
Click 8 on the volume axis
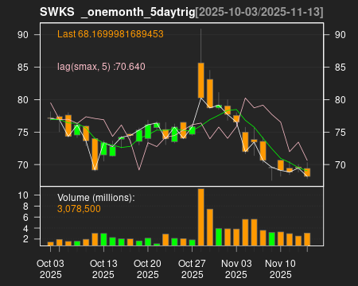pos(25,207)
